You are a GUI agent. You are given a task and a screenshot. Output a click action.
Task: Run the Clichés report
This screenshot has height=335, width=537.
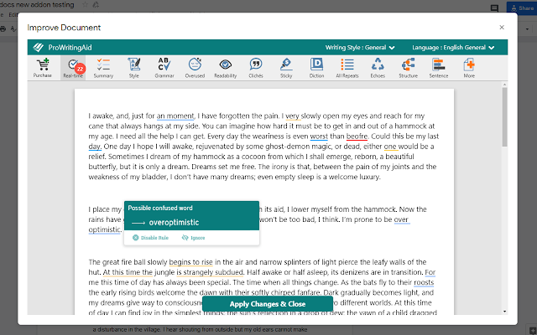(256, 68)
